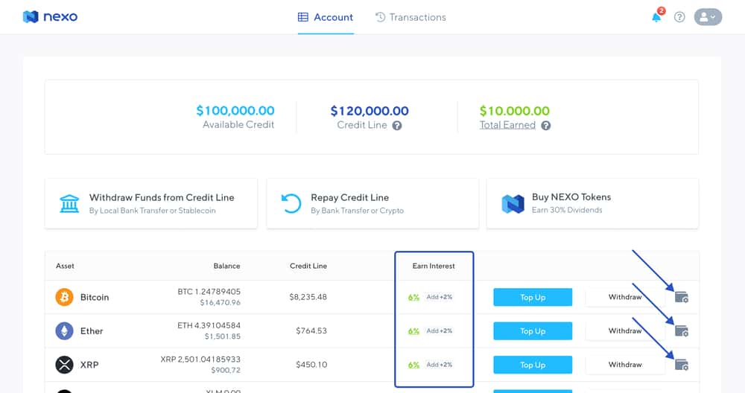Click 6% interest rate for Ether
Viewport: 745px width, 393px height.
click(413, 331)
